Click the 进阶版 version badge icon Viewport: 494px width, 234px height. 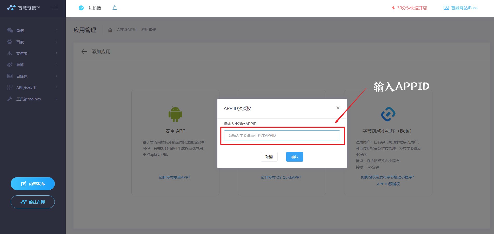tap(81, 8)
